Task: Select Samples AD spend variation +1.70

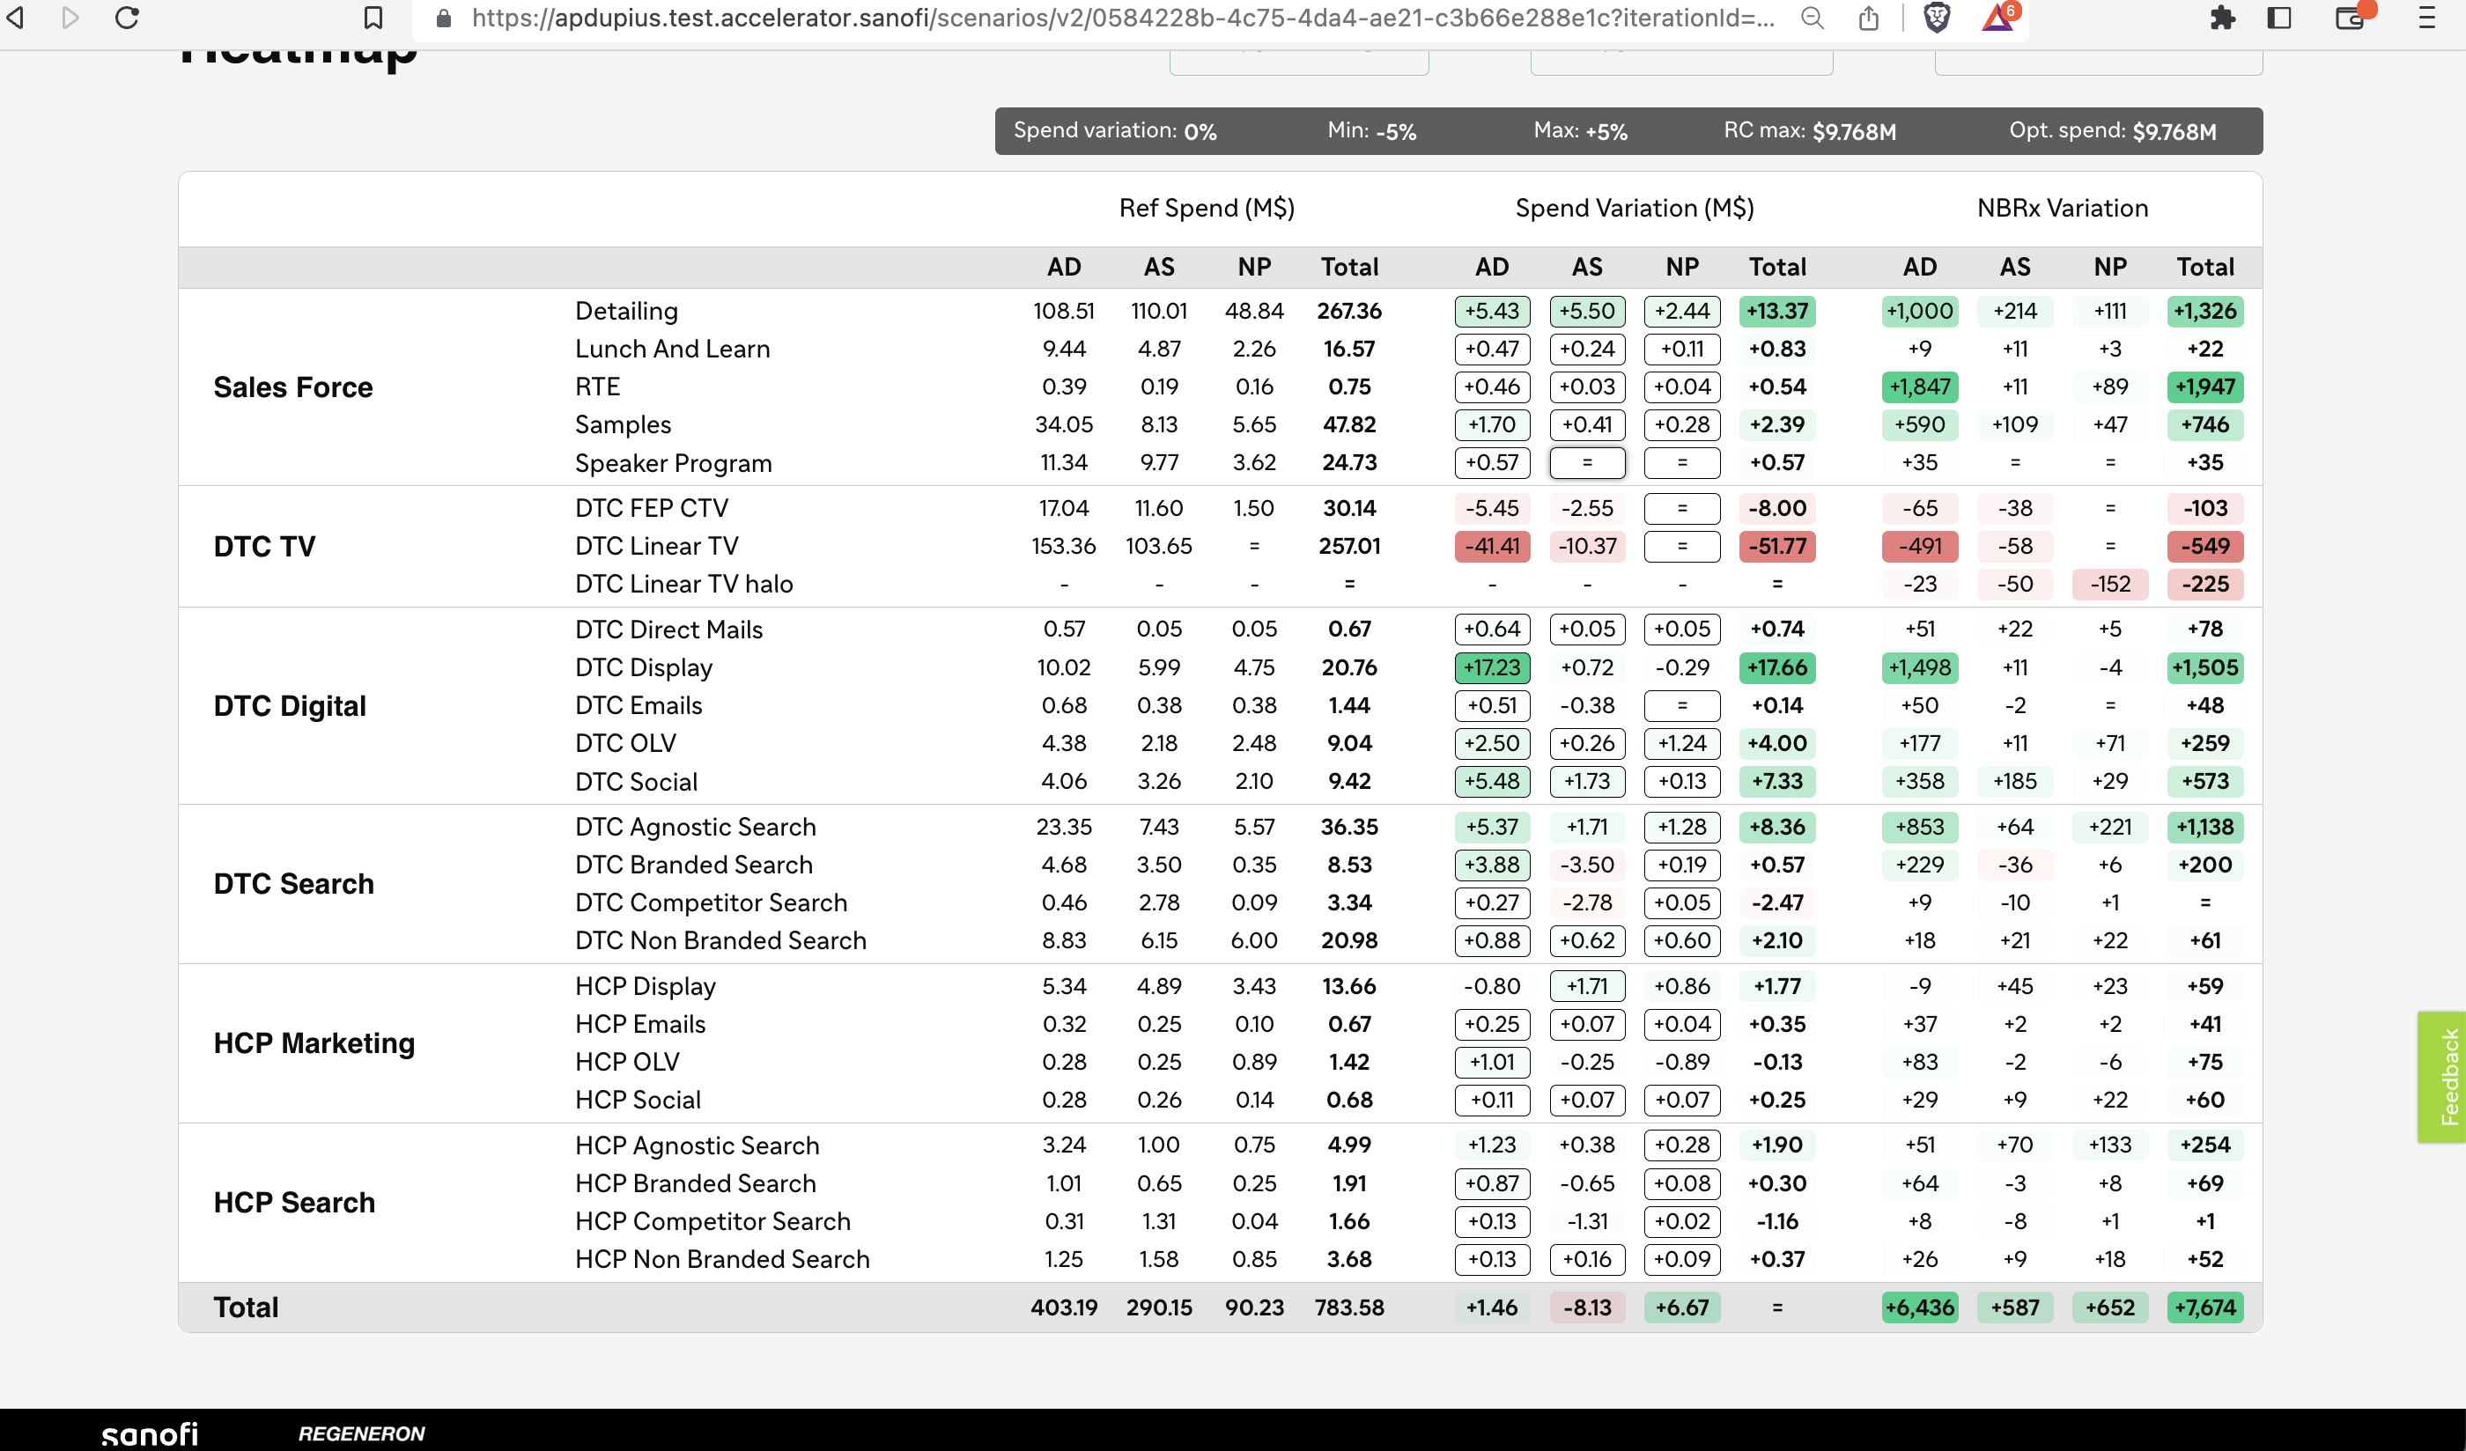Action: click(x=1491, y=424)
